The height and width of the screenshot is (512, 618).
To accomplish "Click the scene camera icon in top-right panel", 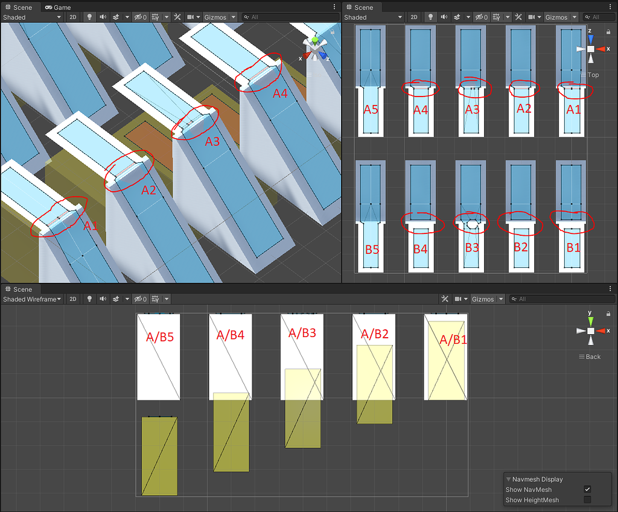I will tap(532, 17).
